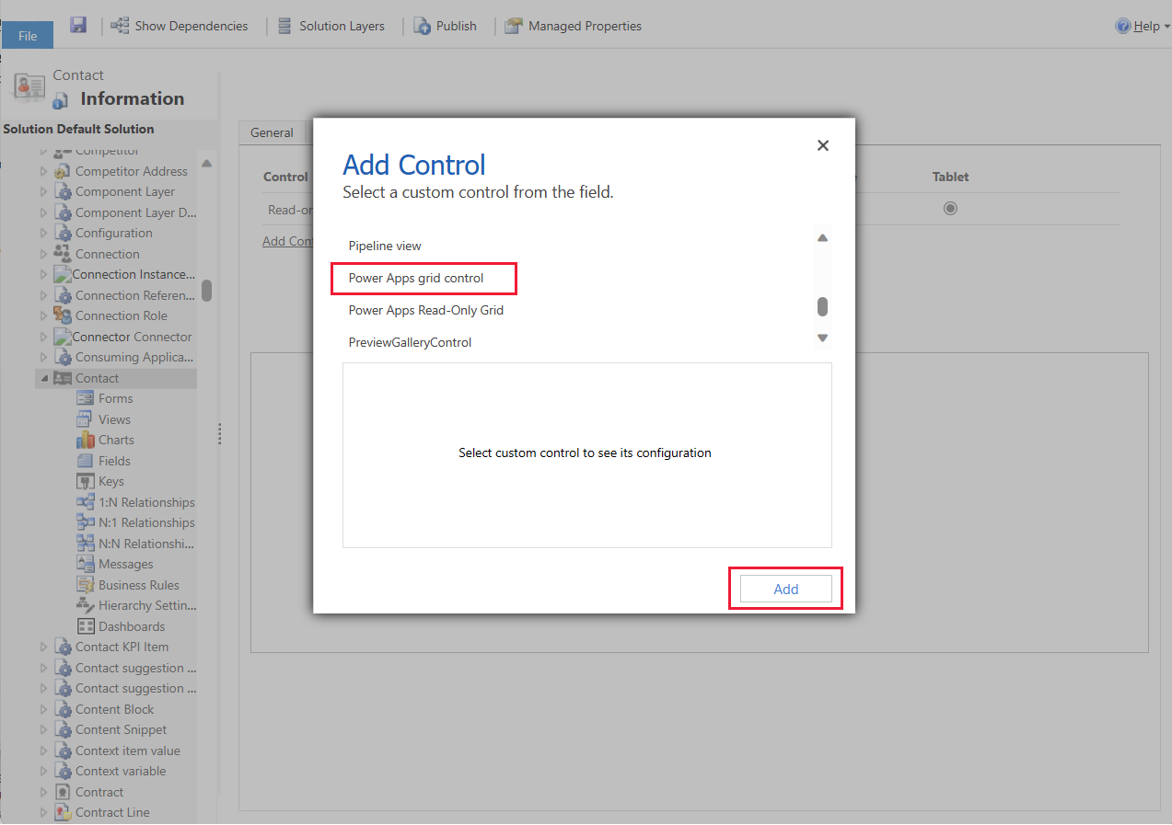Viewport: 1172px width, 825px height.
Task: Click the Messages icon under Contact
Action: (85, 564)
